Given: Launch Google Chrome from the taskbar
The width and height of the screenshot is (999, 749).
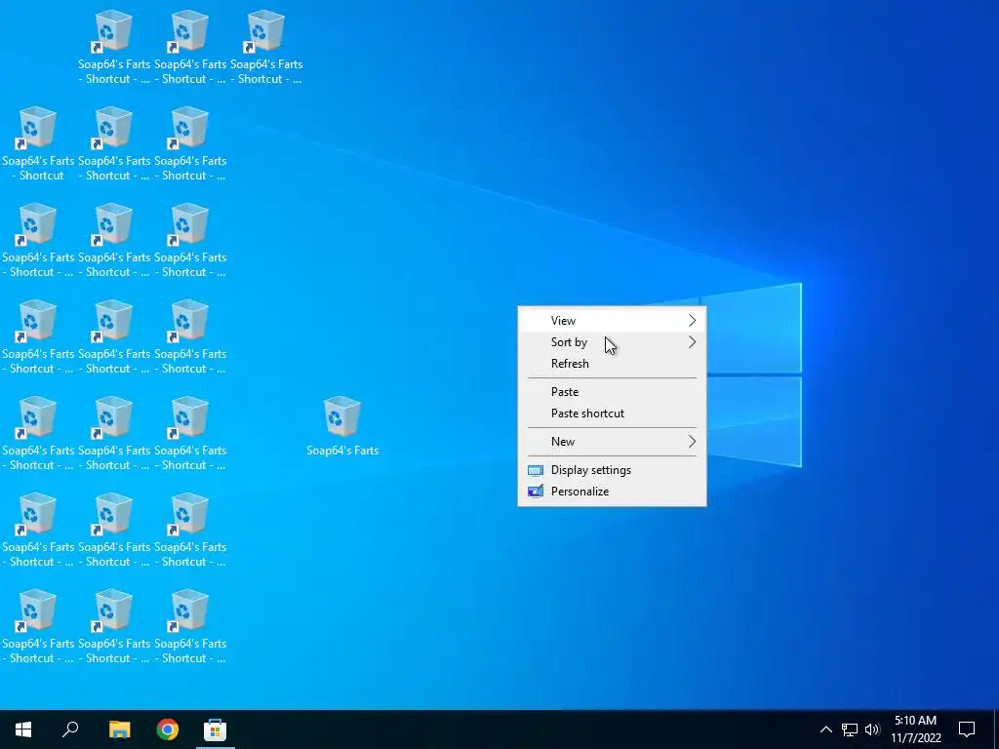Looking at the screenshot, I should [168, 729].
